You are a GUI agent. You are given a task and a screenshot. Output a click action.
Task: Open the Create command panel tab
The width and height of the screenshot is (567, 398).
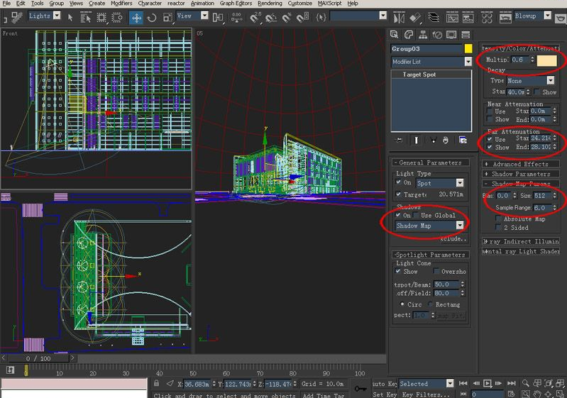pos(394,35)
